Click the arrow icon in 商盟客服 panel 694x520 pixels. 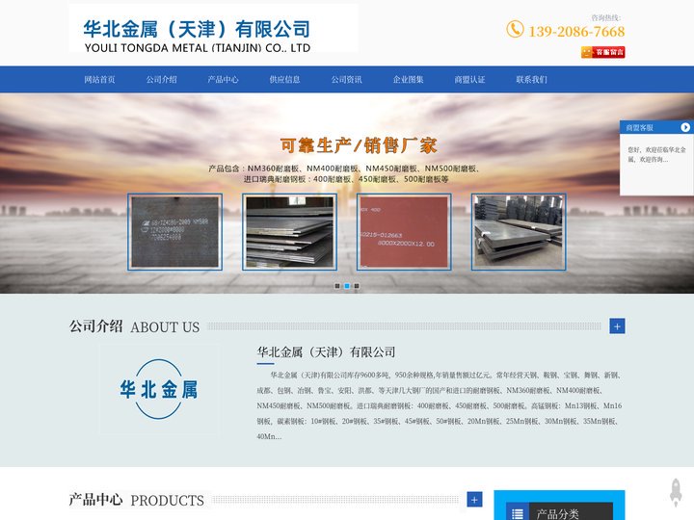pos(685,127)
